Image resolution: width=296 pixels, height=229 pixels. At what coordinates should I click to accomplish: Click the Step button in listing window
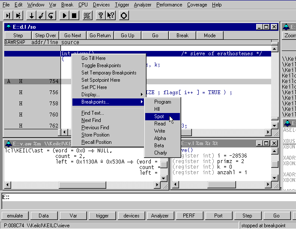[18, 36]
